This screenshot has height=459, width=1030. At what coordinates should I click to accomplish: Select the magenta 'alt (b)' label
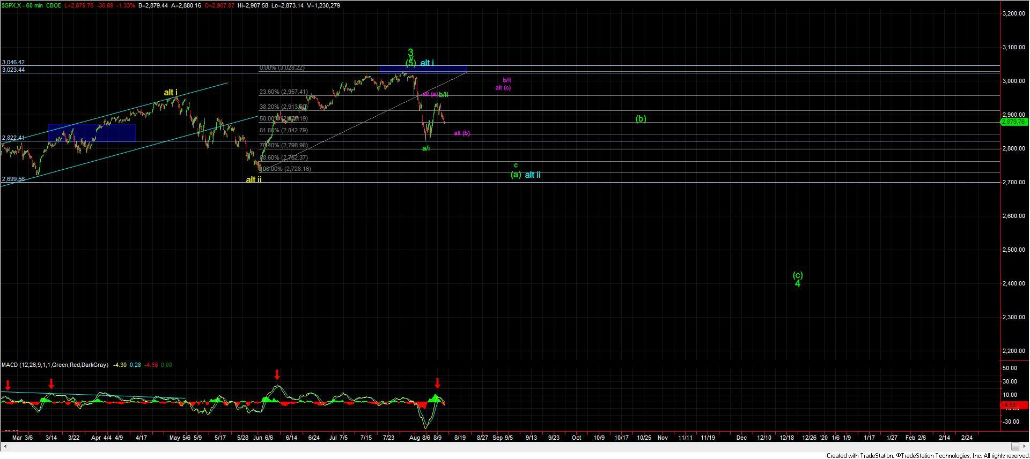(462, 133)
